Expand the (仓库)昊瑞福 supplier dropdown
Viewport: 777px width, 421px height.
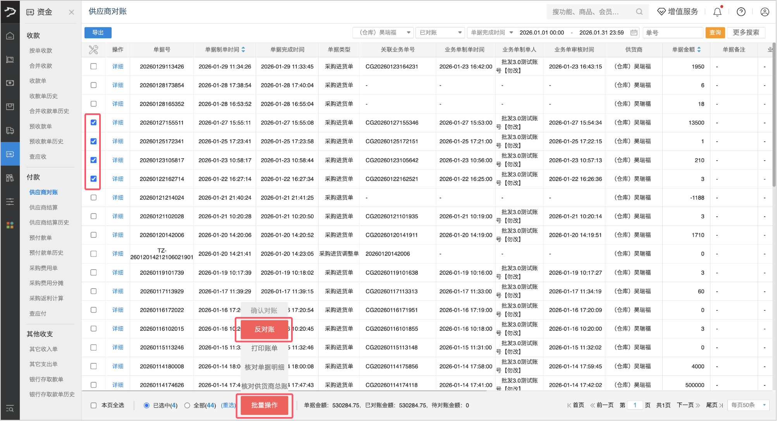[383, 33]
